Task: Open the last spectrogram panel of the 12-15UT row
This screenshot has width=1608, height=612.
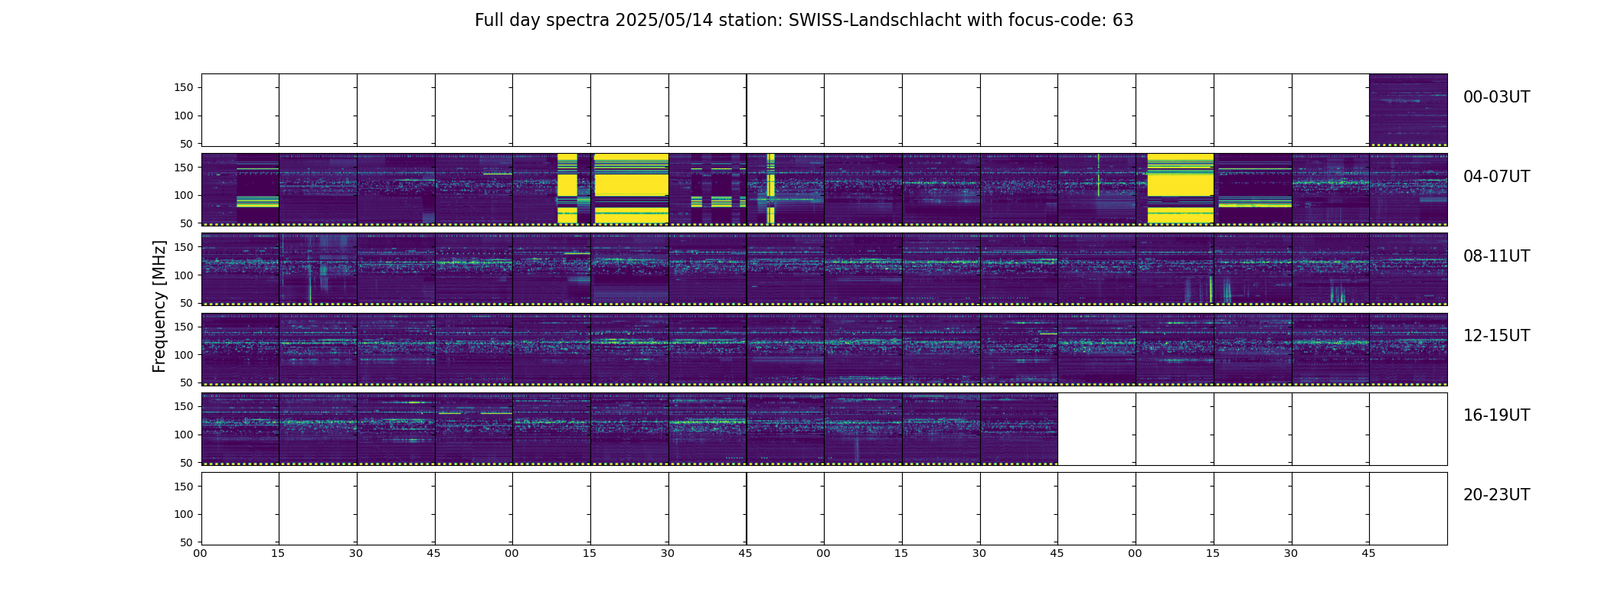Action: click(x=1408, y=349)
